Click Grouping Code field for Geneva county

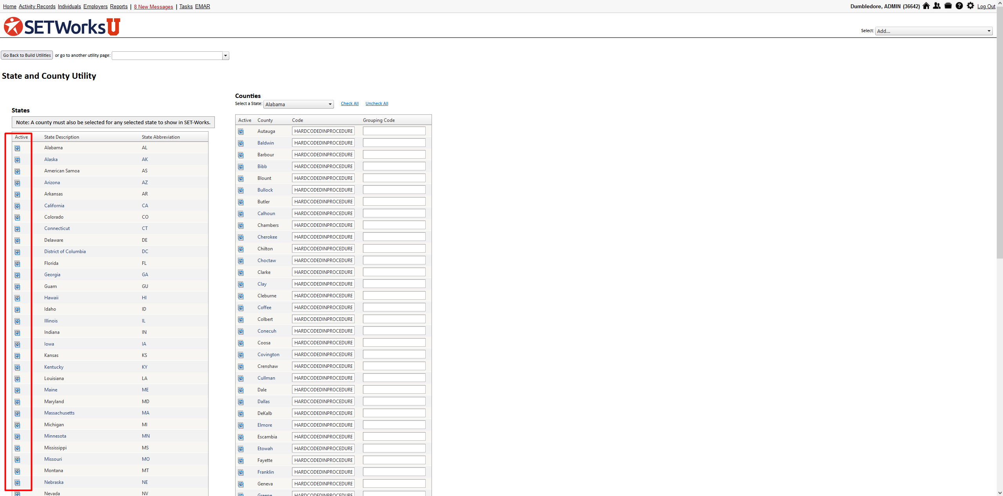point(394,483)
